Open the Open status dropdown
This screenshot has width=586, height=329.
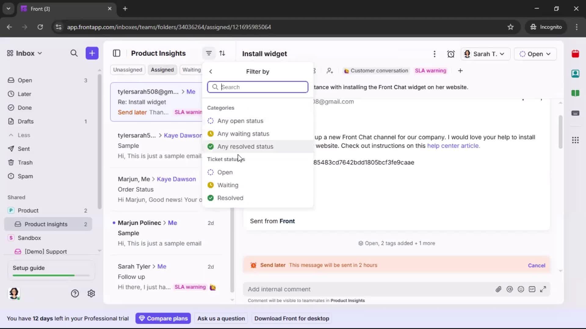[535, 54]
